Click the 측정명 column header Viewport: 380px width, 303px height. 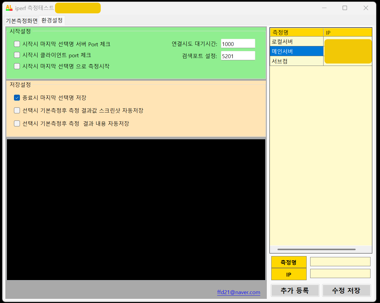coord(297,32)
